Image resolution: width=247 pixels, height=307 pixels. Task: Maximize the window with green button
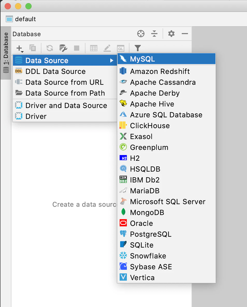point(29,6)
